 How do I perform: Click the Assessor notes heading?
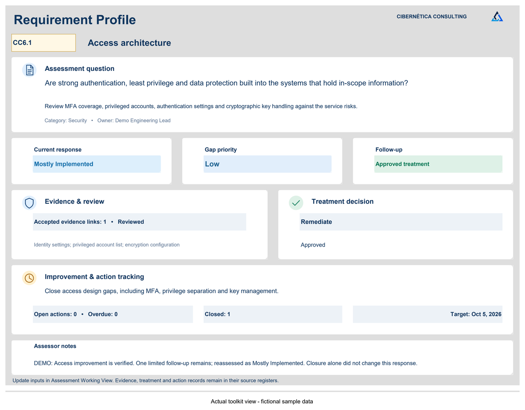[x=55, y=346]
